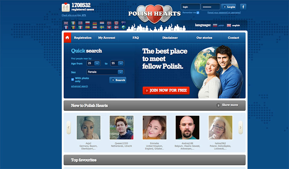
Task: Open Emmaba's profile photo thumbnail
Action: coord(154,128)
